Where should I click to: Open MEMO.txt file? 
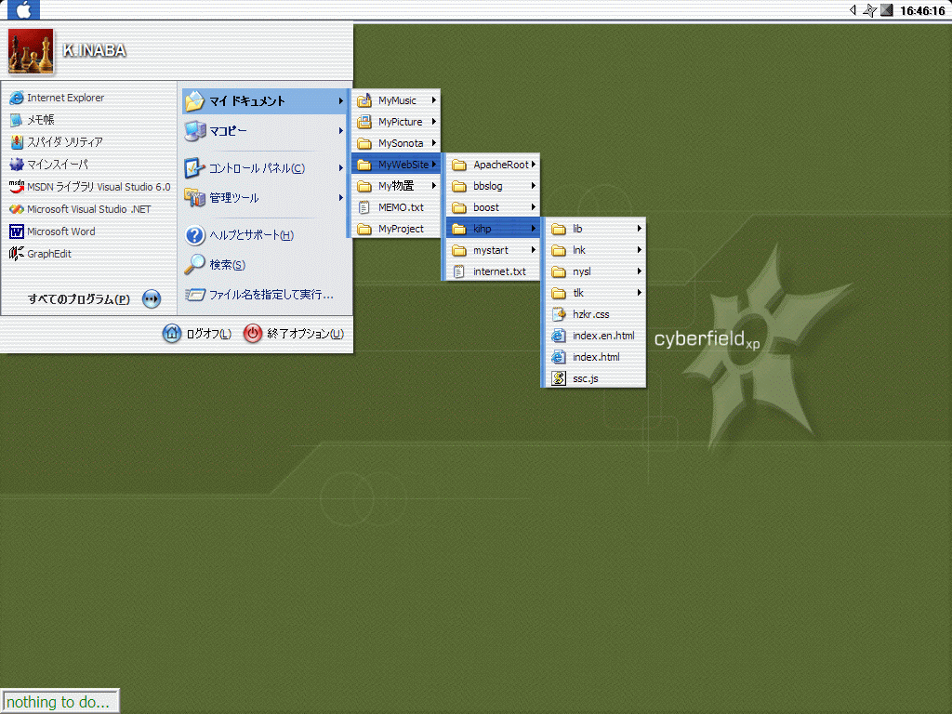pyautogui.click(x=396, y=207)
